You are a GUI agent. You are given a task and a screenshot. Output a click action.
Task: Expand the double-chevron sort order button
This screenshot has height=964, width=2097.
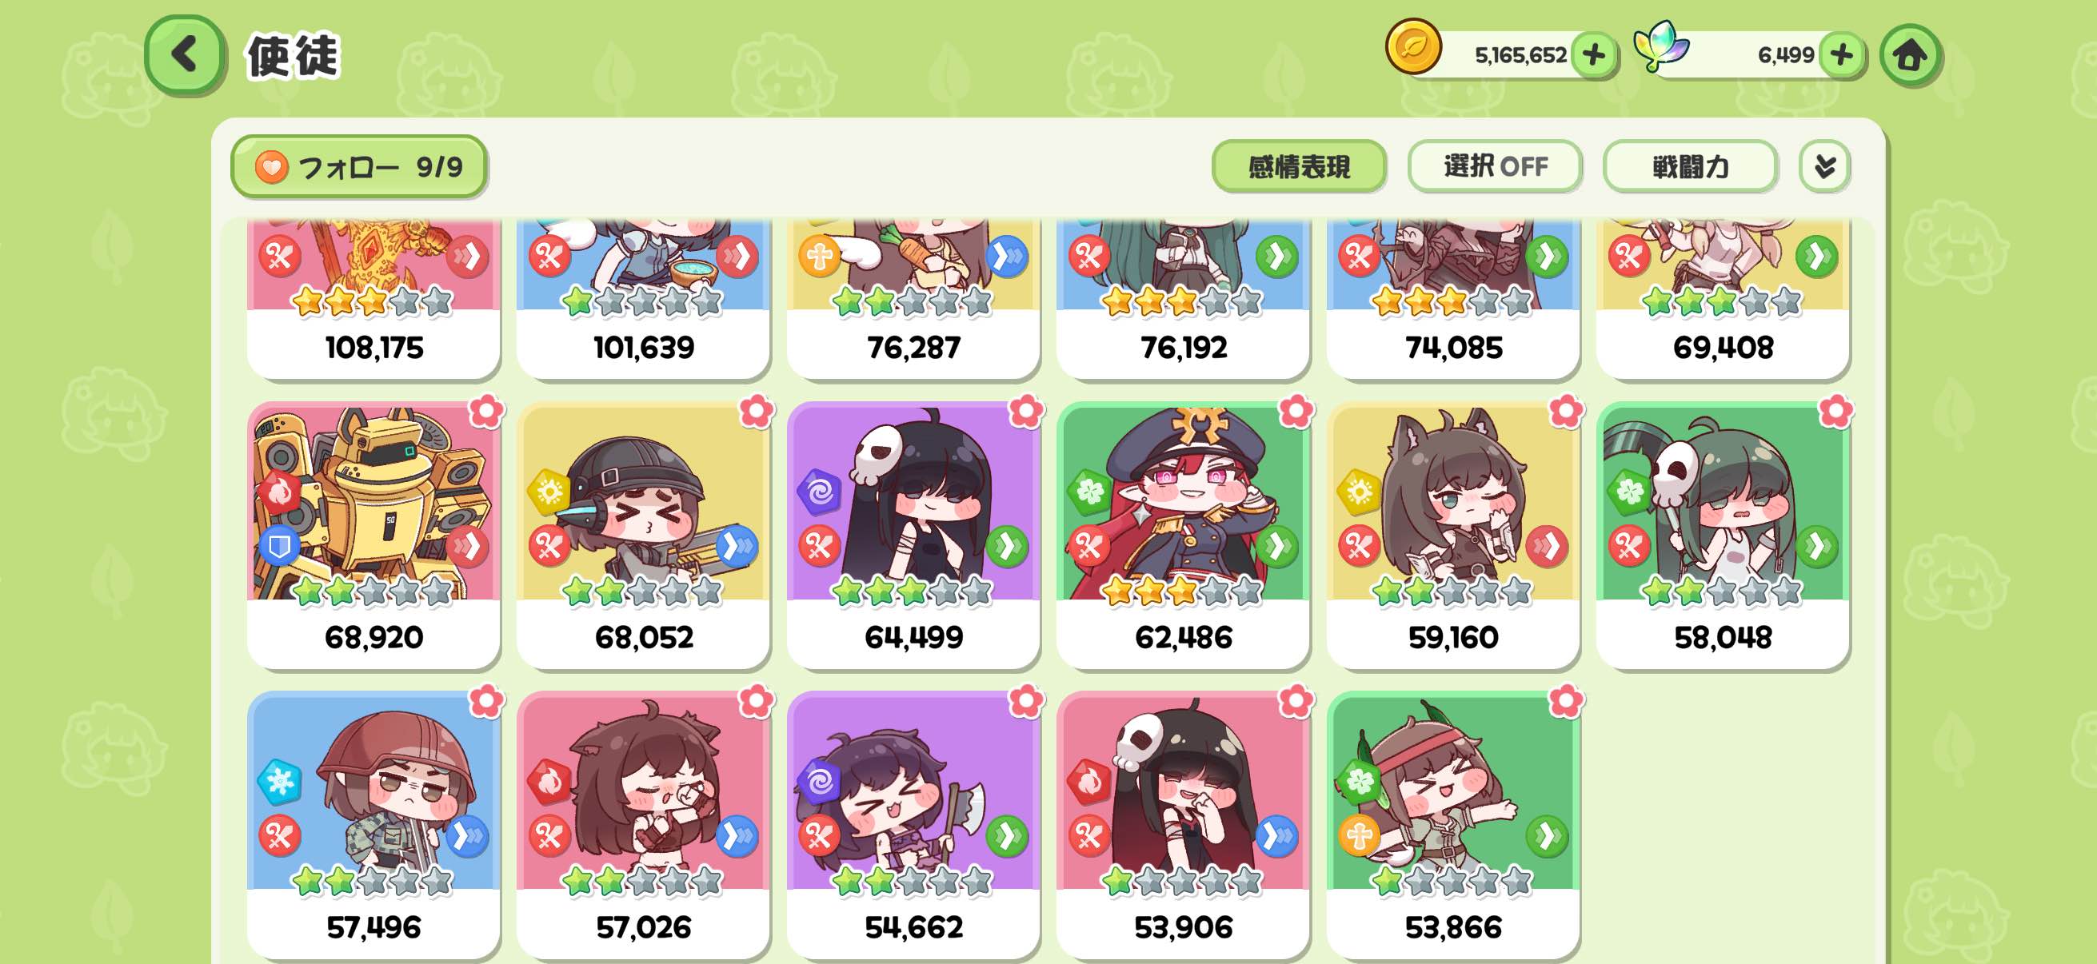pos(1824,167)
